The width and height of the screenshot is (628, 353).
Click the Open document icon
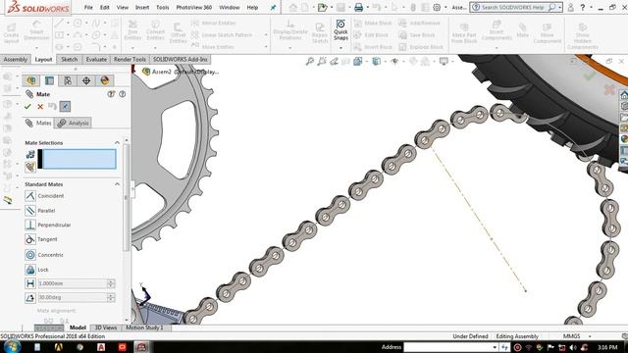[322, 7]
